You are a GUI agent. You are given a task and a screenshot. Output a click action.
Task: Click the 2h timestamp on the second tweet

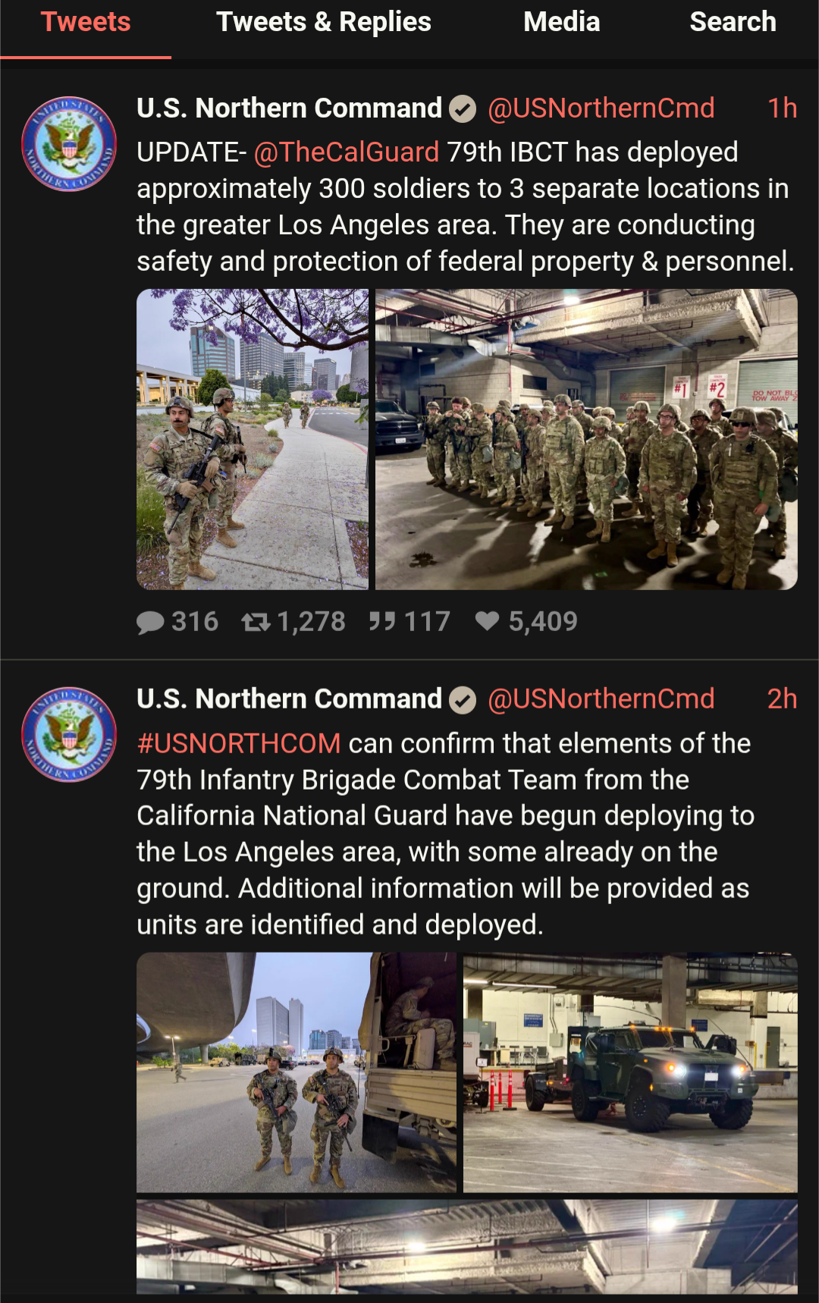[782, 699]
